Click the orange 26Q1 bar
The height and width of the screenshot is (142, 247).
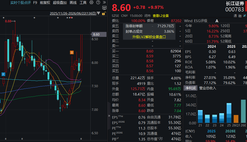(x=236, y=119)
